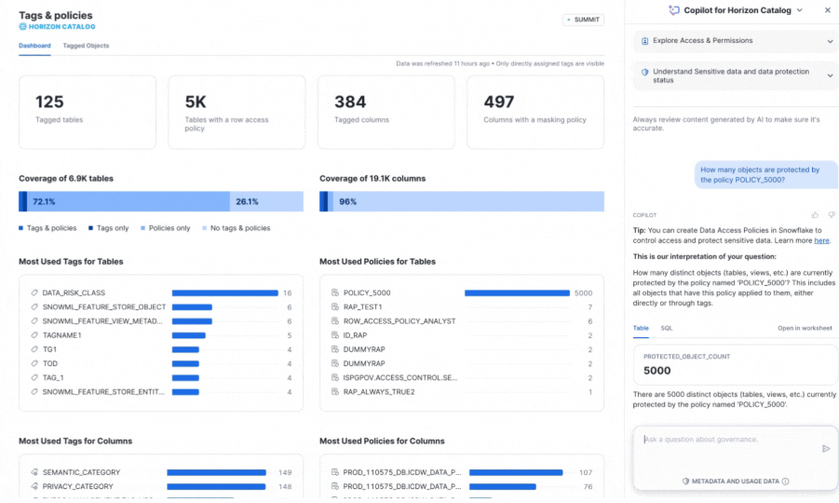Click policy icon next to RAP_ALWAYS_TRUE2

coord(335,392)
